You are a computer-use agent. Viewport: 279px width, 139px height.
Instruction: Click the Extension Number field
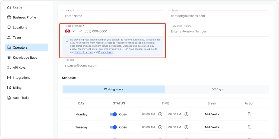[x=218, y=31]
